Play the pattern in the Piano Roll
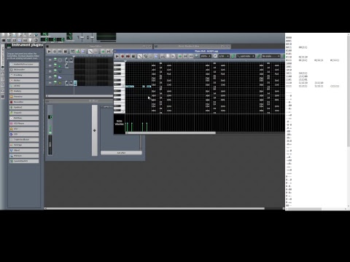Image resolution: width=350 pixels, height=262 pixels. coord(117,56)
